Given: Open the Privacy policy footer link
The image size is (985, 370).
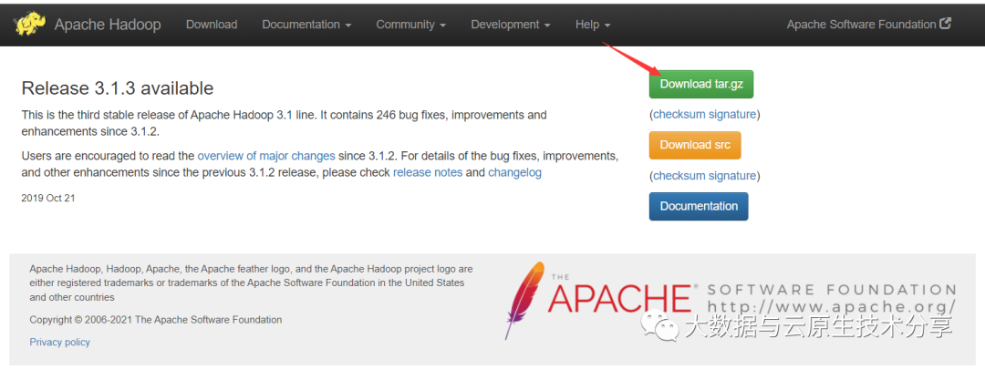Looking at the screenshot, I should pyautogui.click(x=59, y=342).
